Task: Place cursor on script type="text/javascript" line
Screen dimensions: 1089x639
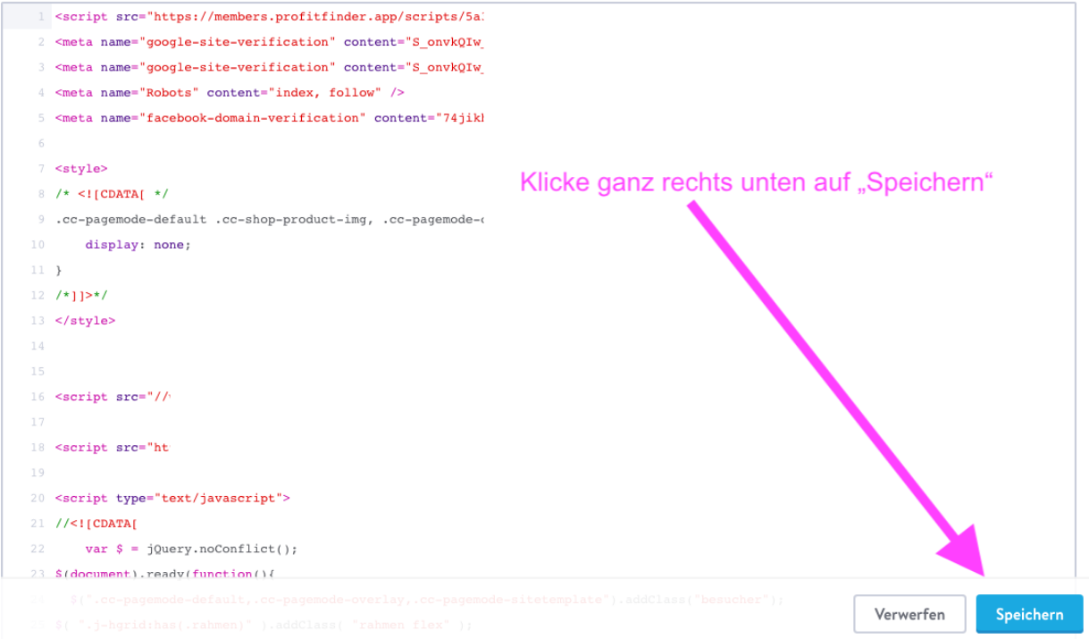Action: pos(172,499)
